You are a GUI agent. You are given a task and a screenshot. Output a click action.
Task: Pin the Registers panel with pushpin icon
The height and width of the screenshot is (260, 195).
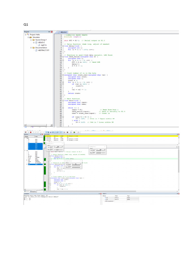pos(40,134)
